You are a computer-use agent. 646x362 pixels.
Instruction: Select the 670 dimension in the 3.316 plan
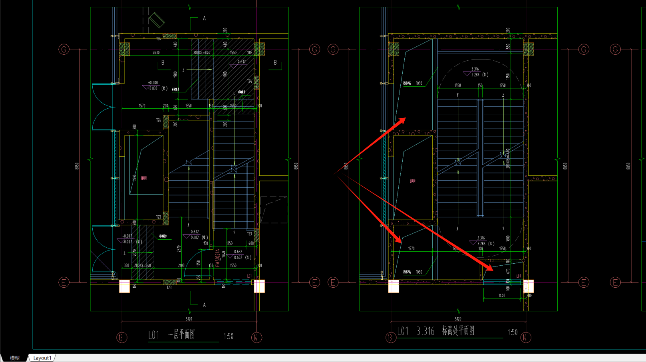click(x=508, y=271)
